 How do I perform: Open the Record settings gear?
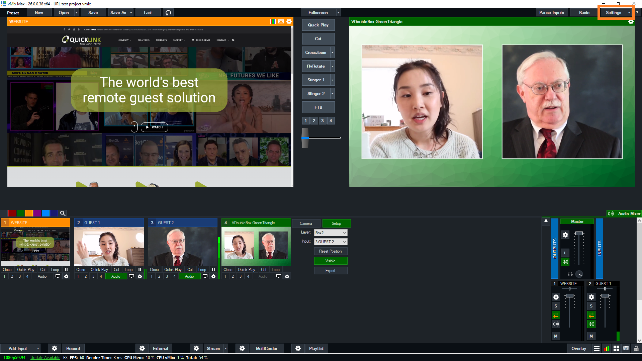[55, 348]
